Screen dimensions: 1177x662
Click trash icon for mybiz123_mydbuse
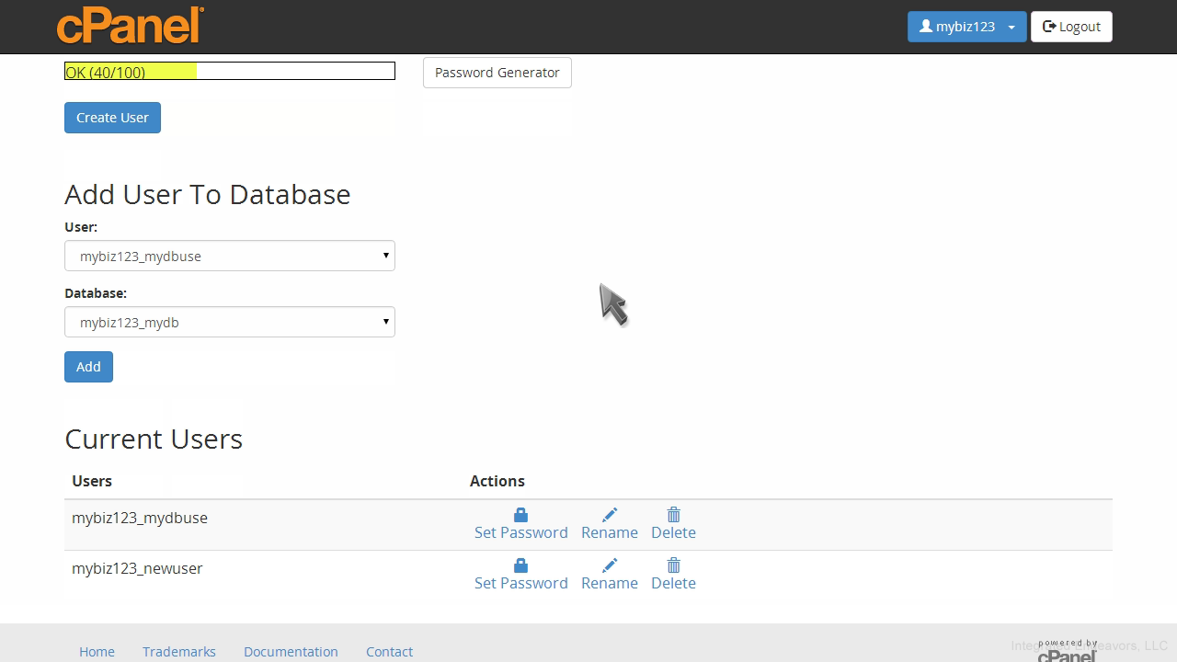click(673, 515)
